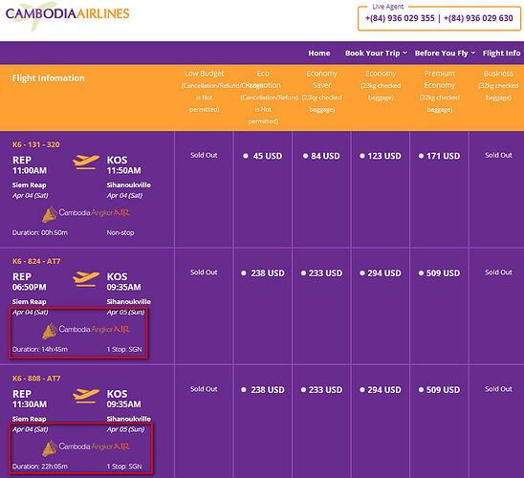Click the plane icon for flight K6-131-320
This screenshot has height=478, width=524.
coord(86,162)
